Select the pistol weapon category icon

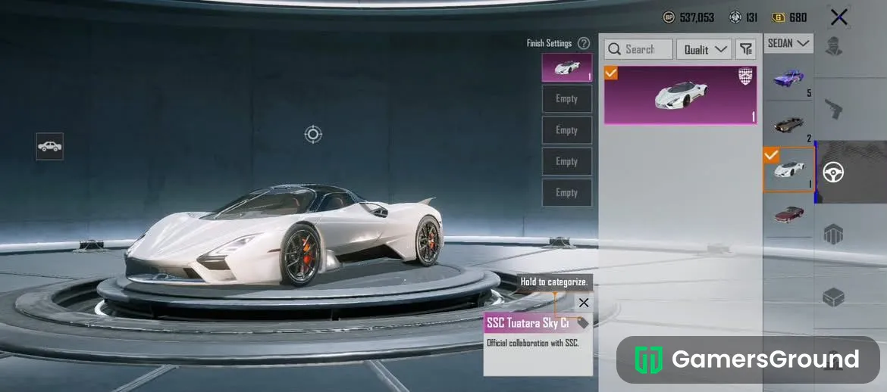click(x=832, y=108)
